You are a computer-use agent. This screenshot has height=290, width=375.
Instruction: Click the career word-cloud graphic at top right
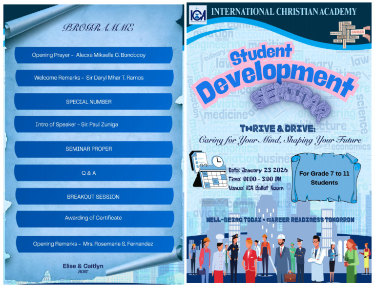pos(349,35)
